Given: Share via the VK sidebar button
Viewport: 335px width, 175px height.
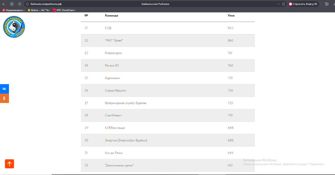Looking at the screenshot, I should tap(4, 89).
